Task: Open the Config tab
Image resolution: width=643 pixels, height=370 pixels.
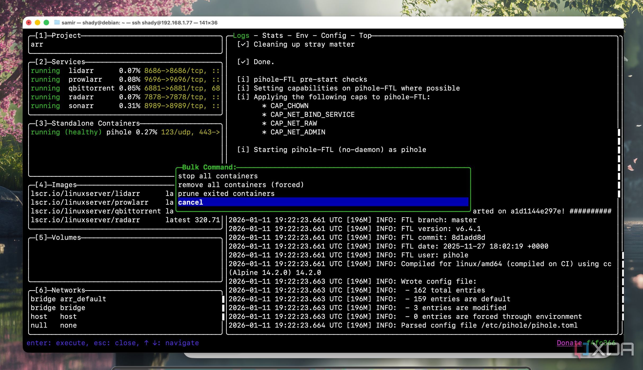Action: pyautogui.click(x=334, y=35)
